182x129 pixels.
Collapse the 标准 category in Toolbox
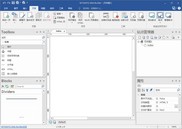3,42
